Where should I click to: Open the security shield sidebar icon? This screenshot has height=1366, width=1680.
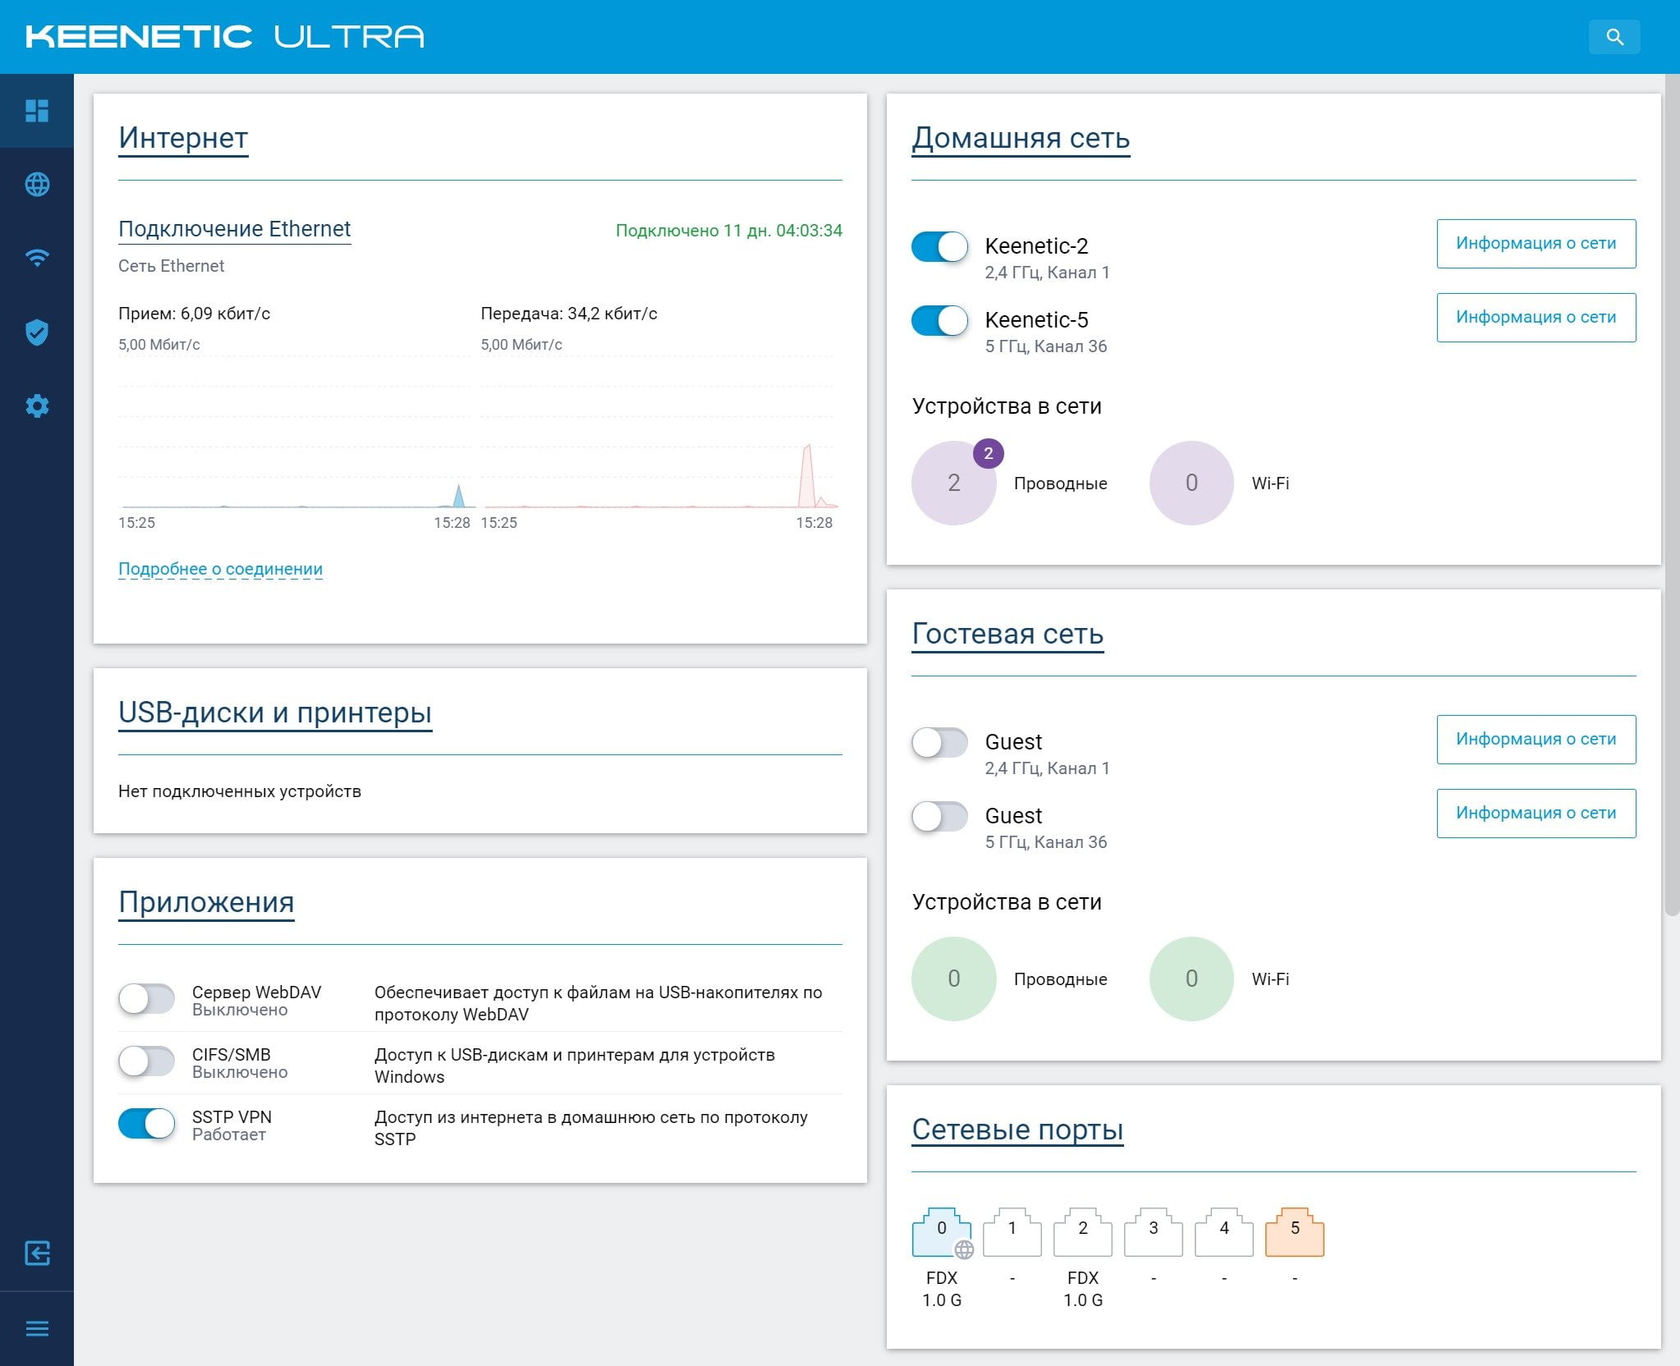pyautogui.click(x=37, y=332)
